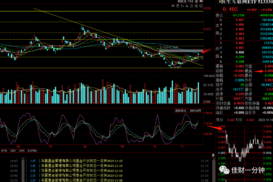
Task: Click the 现手 20 value
Action: click(x=242, y=85)
